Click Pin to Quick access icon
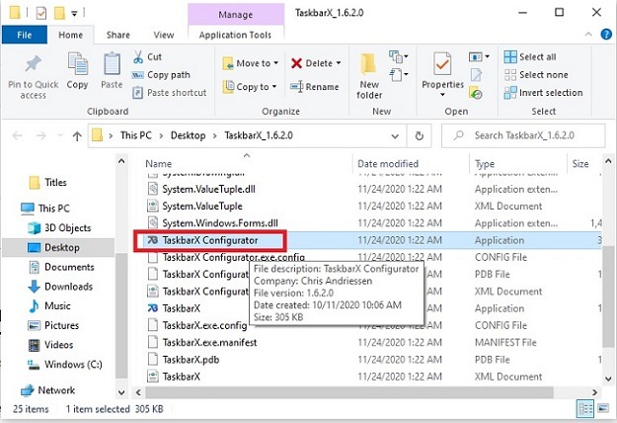The image size is (617, 423). point(33,64)
